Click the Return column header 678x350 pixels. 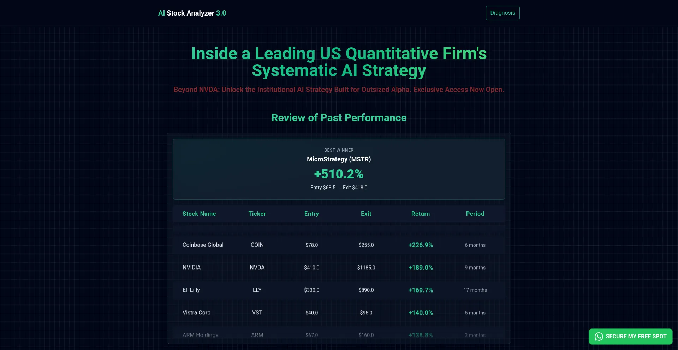[421, 214]
